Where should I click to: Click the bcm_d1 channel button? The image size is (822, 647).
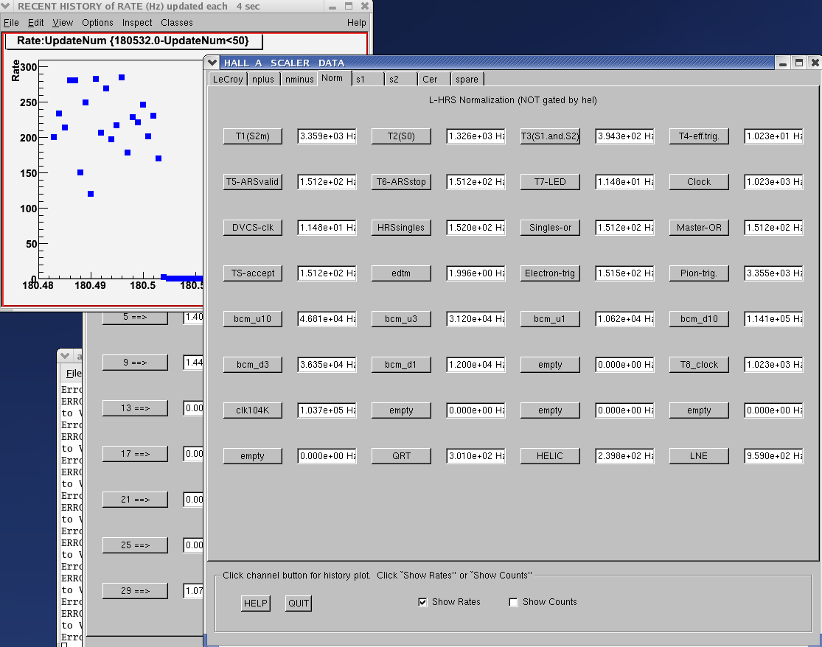point(401,365)
